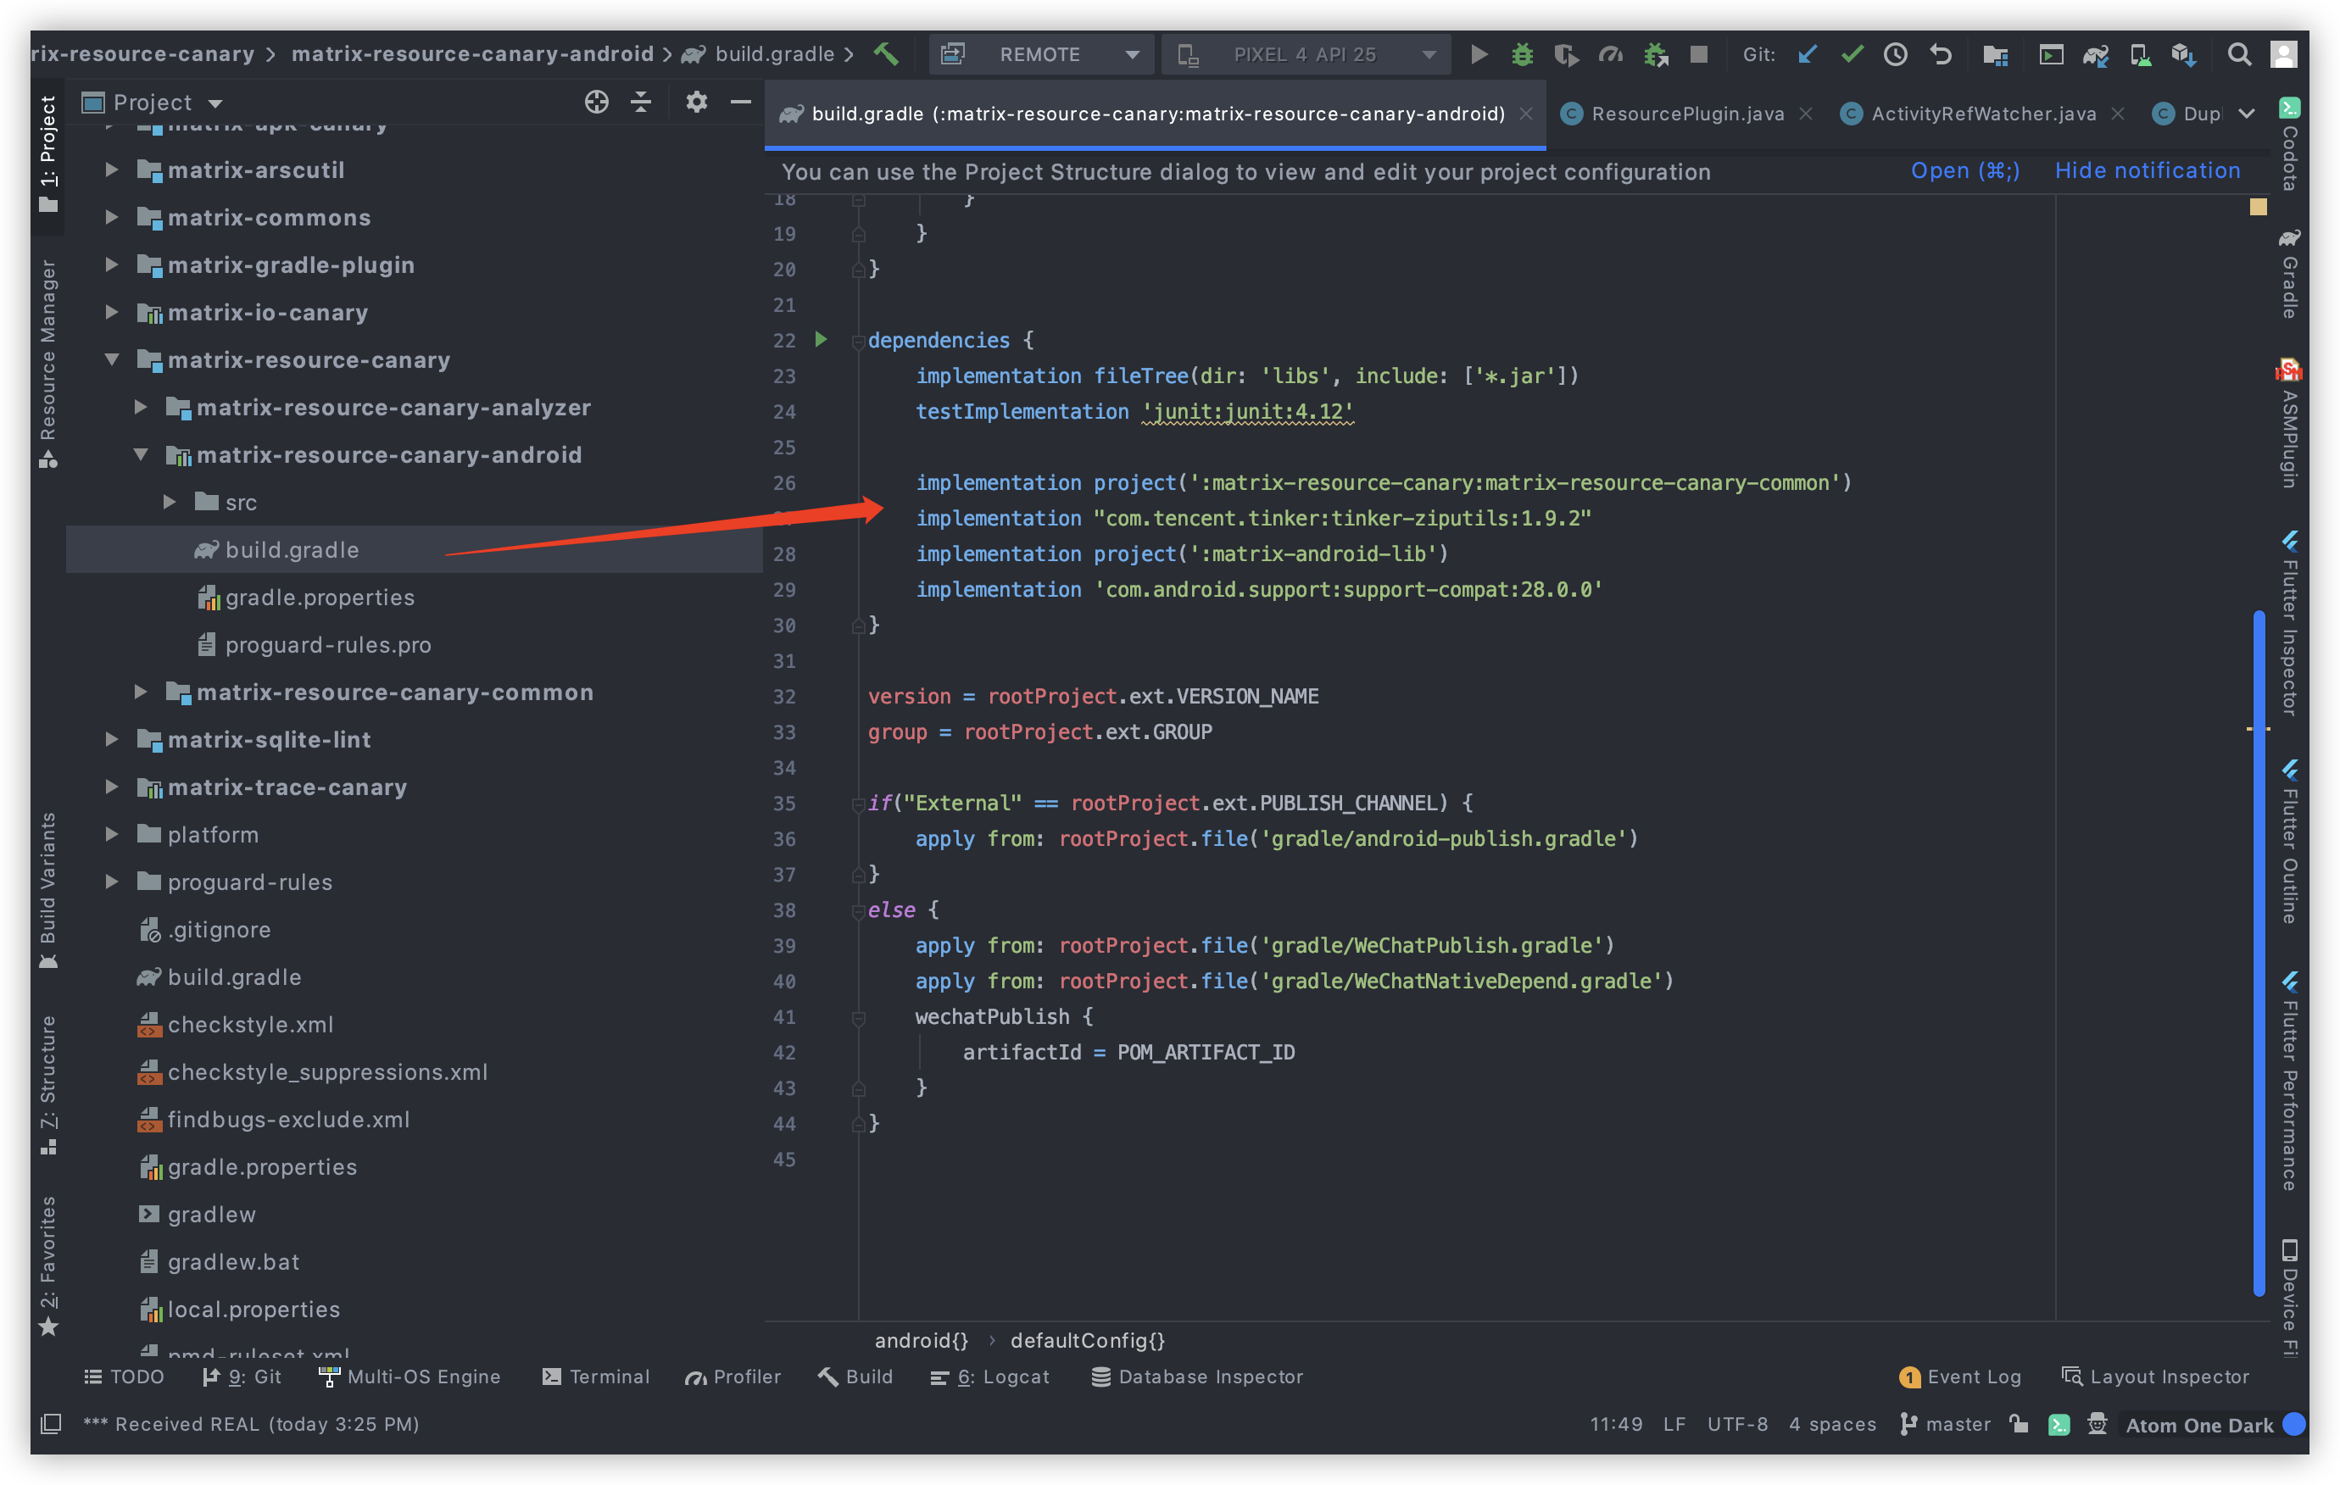Run the app with the Run button
The height and width of the screenshot is (1485, 2340).
click(x=1478, y=54)
